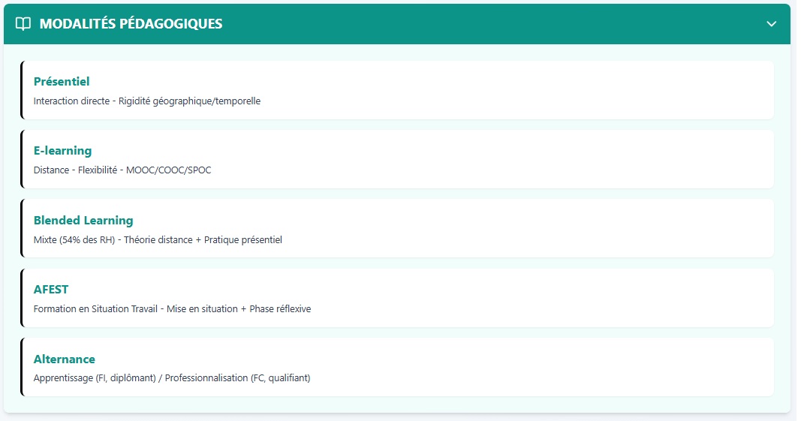Select the Alternance heading

pyautogui.click(x=65, y=359)
